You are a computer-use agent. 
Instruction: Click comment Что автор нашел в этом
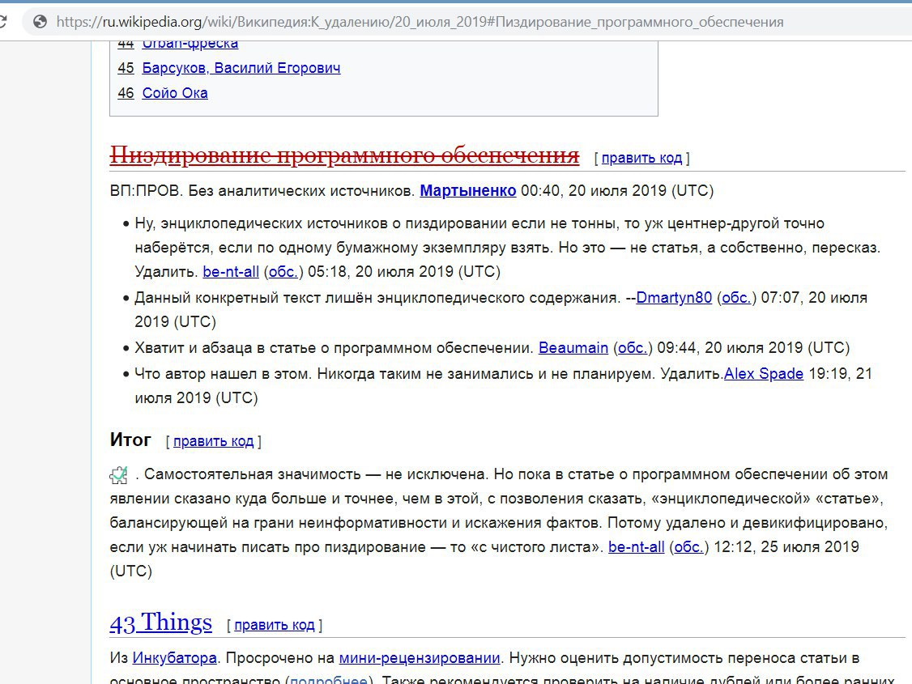224,374
